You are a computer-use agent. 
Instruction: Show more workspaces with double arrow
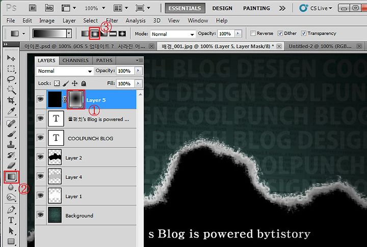point(282,9)
